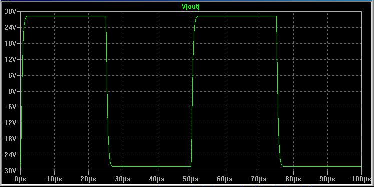Viewport: 374px width, 187px height.
Task: Click the V(out) trace label
Action: (190, 6)
